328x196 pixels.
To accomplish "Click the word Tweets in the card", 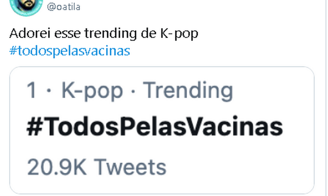I will 130,167.
